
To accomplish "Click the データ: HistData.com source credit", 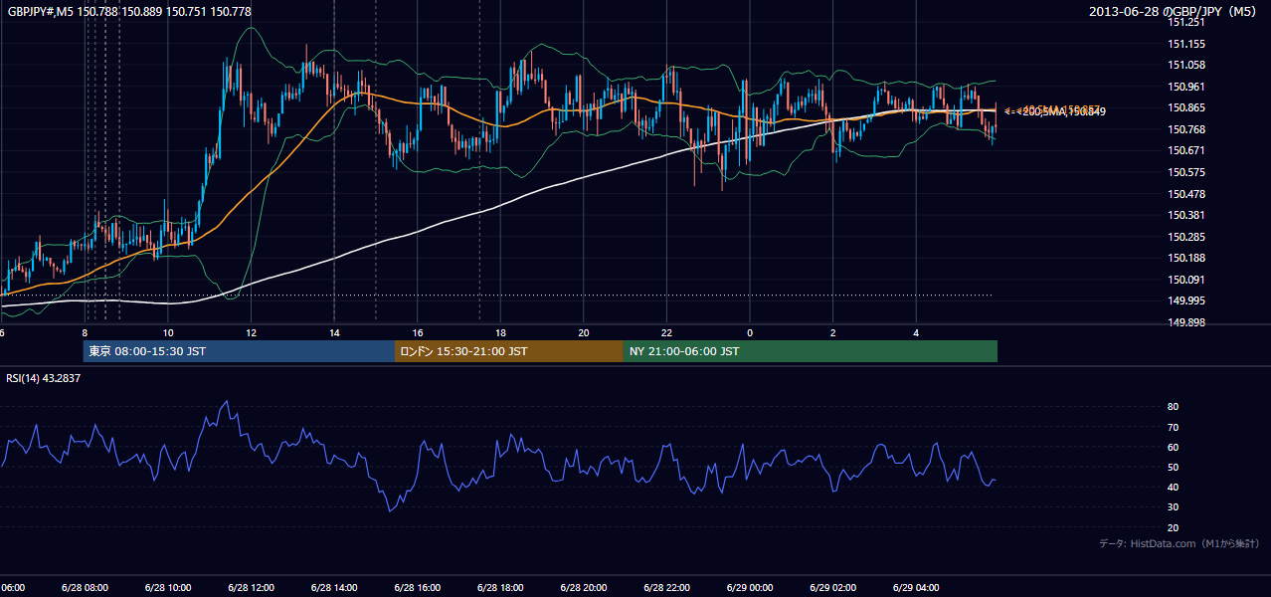I will pos(1180,543).
